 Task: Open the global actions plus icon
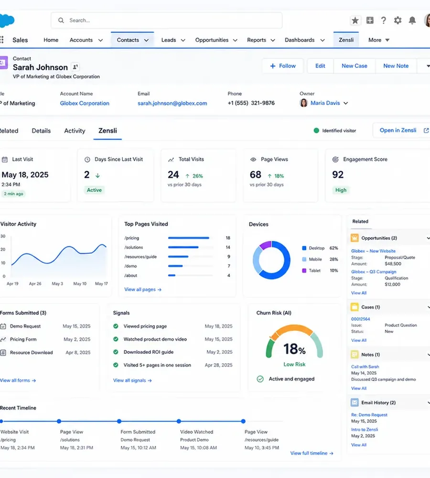(x=370, y=21)
